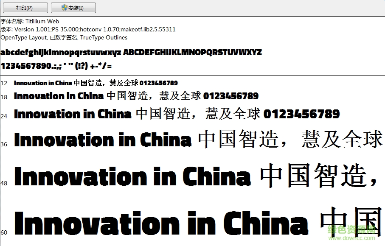Click the size 60 label
Image resolution: width=385 pixels, height=246 pixels.
[x=4, y=232]
